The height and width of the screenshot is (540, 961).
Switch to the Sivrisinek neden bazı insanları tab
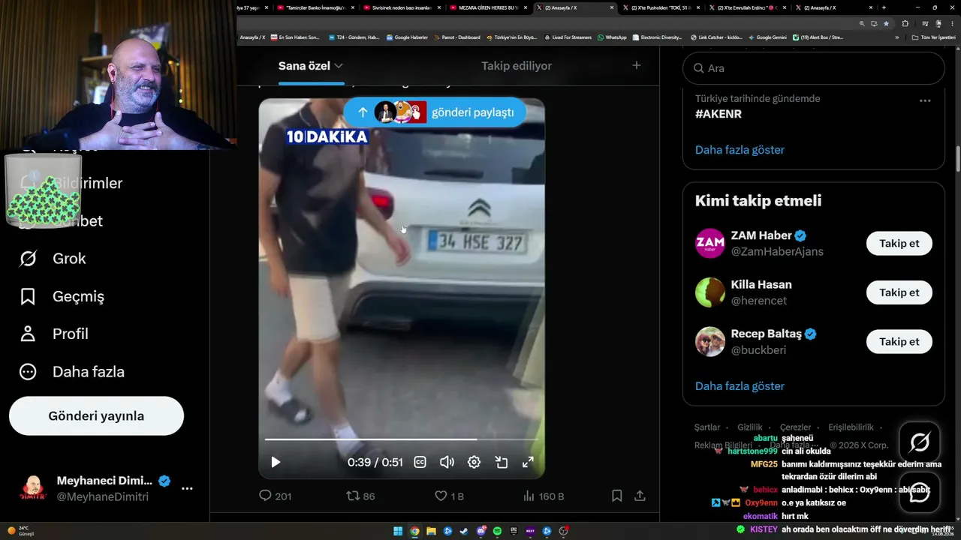[x=402, y=7]
